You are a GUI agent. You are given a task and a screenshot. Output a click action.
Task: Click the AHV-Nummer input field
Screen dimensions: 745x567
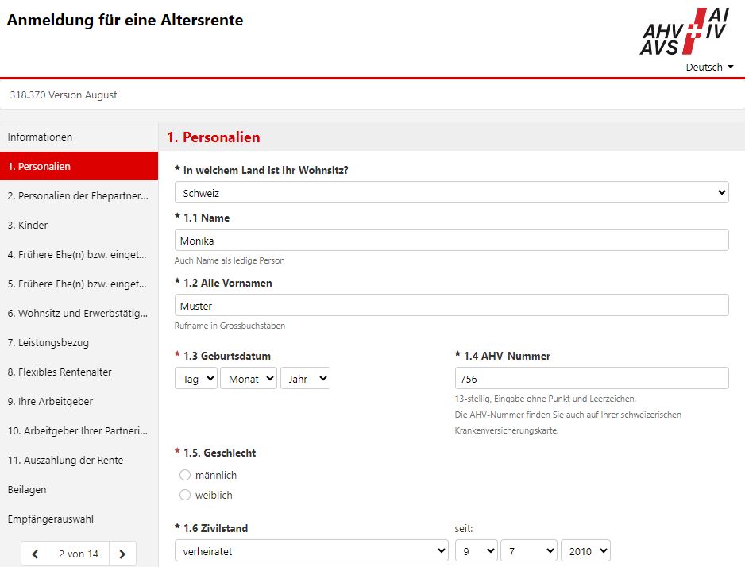coord(591,378)
